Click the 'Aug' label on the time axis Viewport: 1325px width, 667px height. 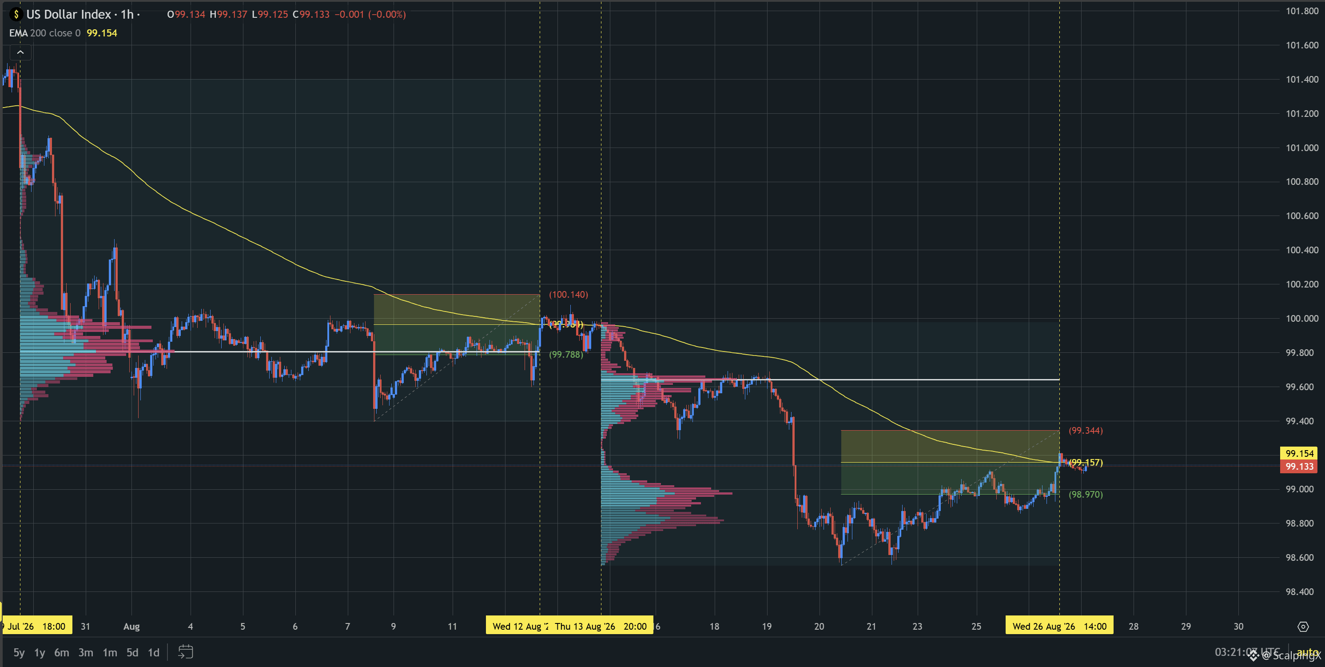[x=131, y=627]
